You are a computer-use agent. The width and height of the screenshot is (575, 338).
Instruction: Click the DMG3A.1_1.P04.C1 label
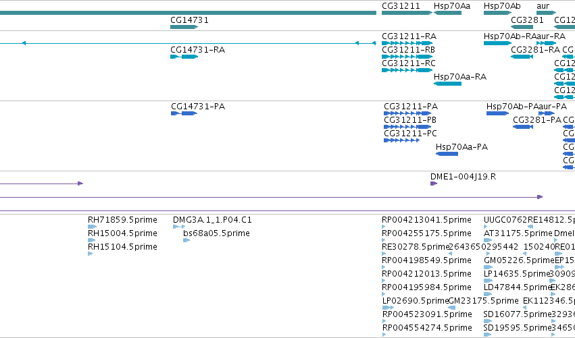212,220
